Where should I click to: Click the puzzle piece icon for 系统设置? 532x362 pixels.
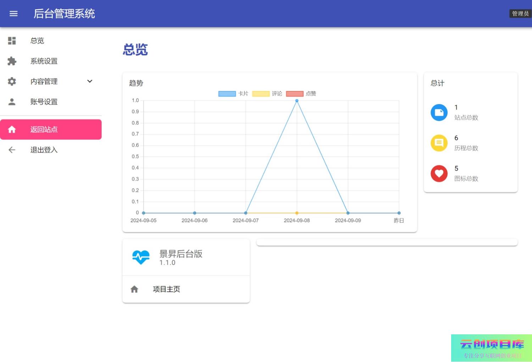pos(12,61)
